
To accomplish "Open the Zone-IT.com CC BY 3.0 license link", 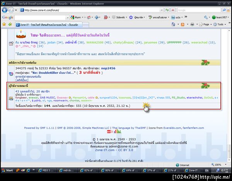I will [x=114, y=150].
